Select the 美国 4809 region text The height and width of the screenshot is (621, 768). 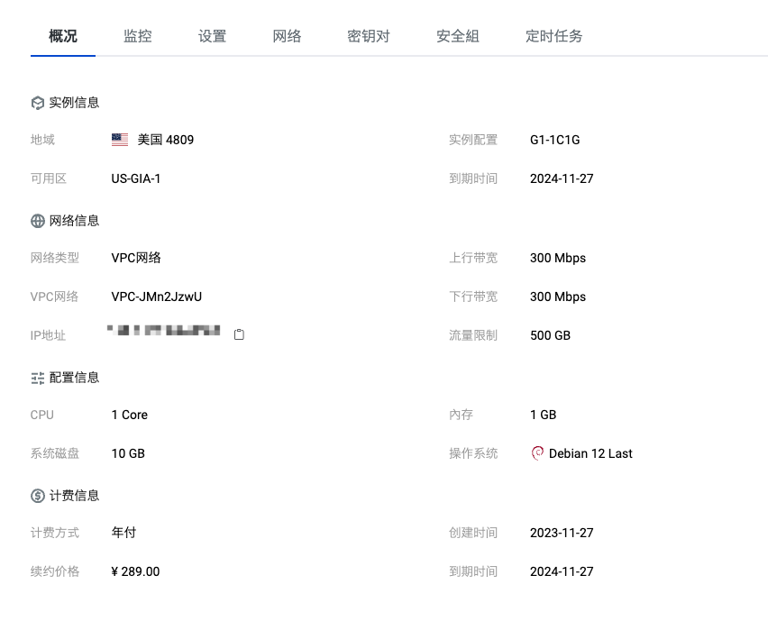tap(166, 140)
